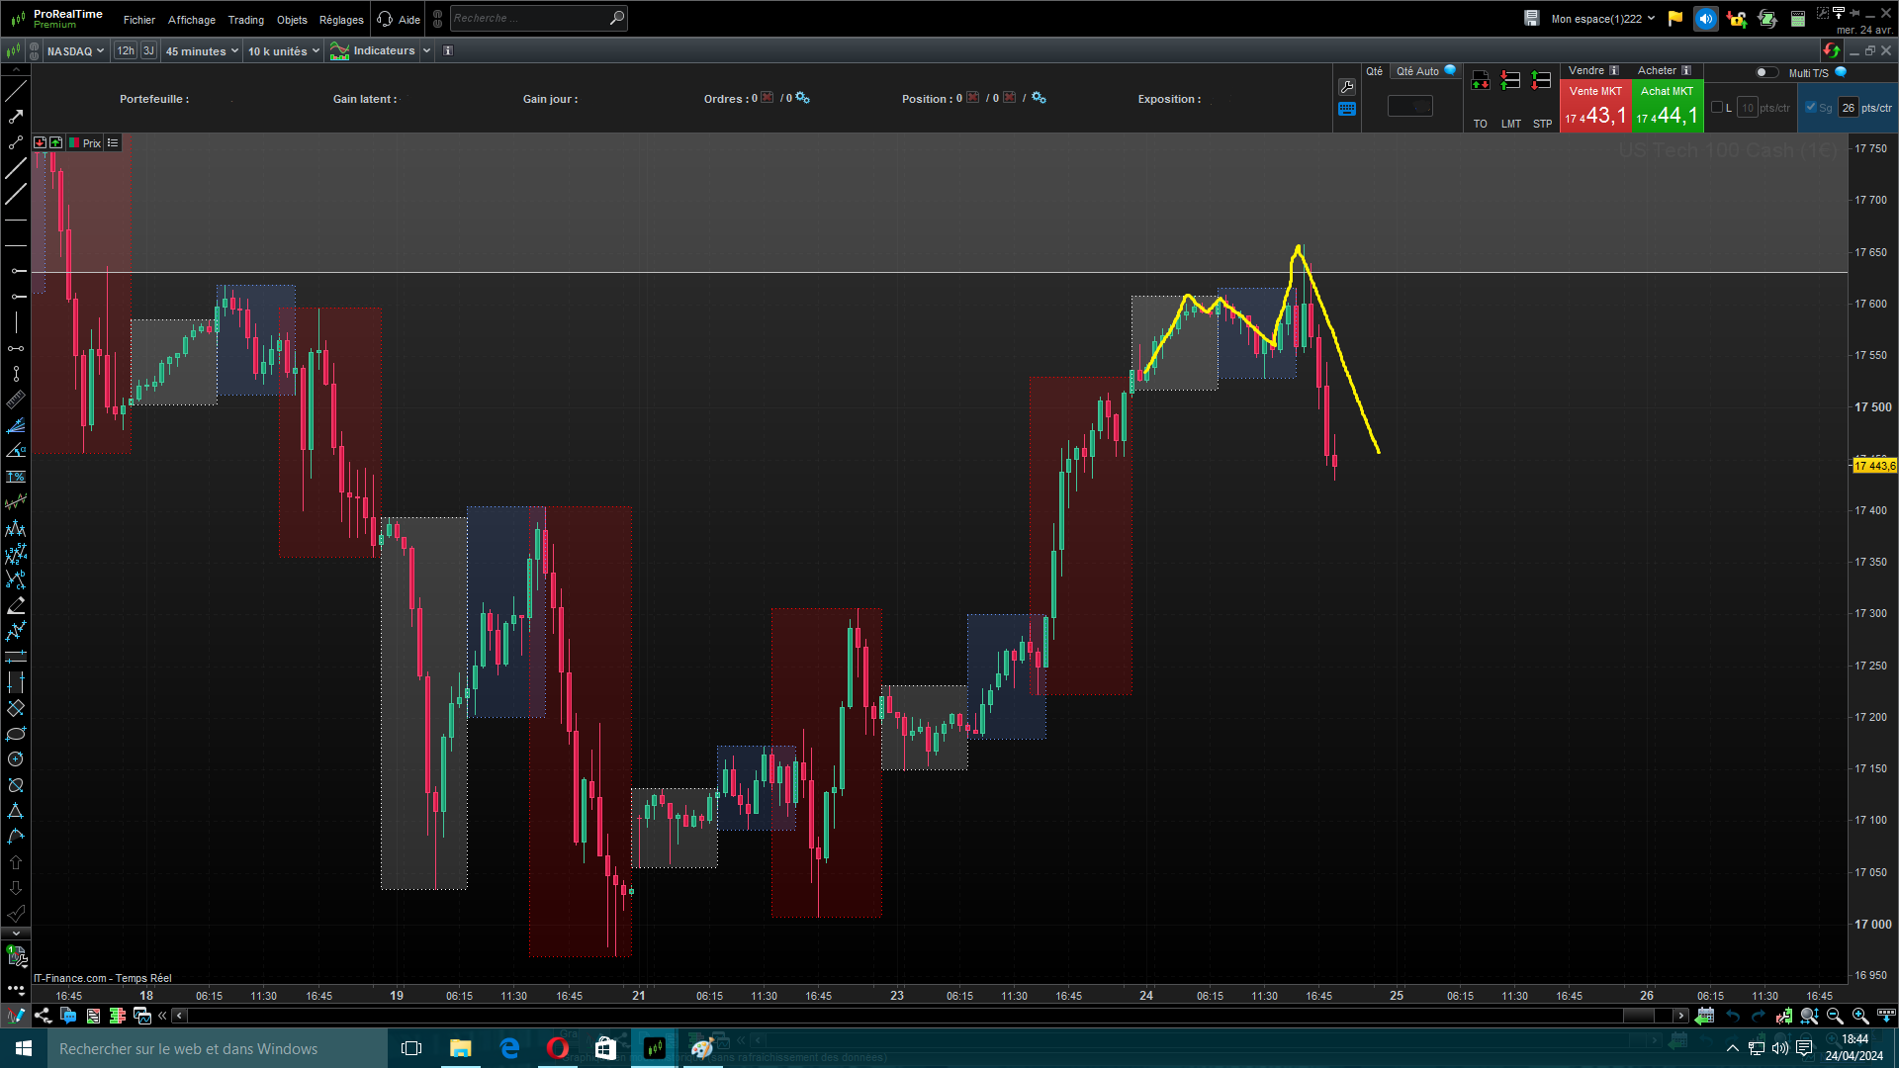Open the Réglages menu

pyautogui.click(x=341, y=20)
